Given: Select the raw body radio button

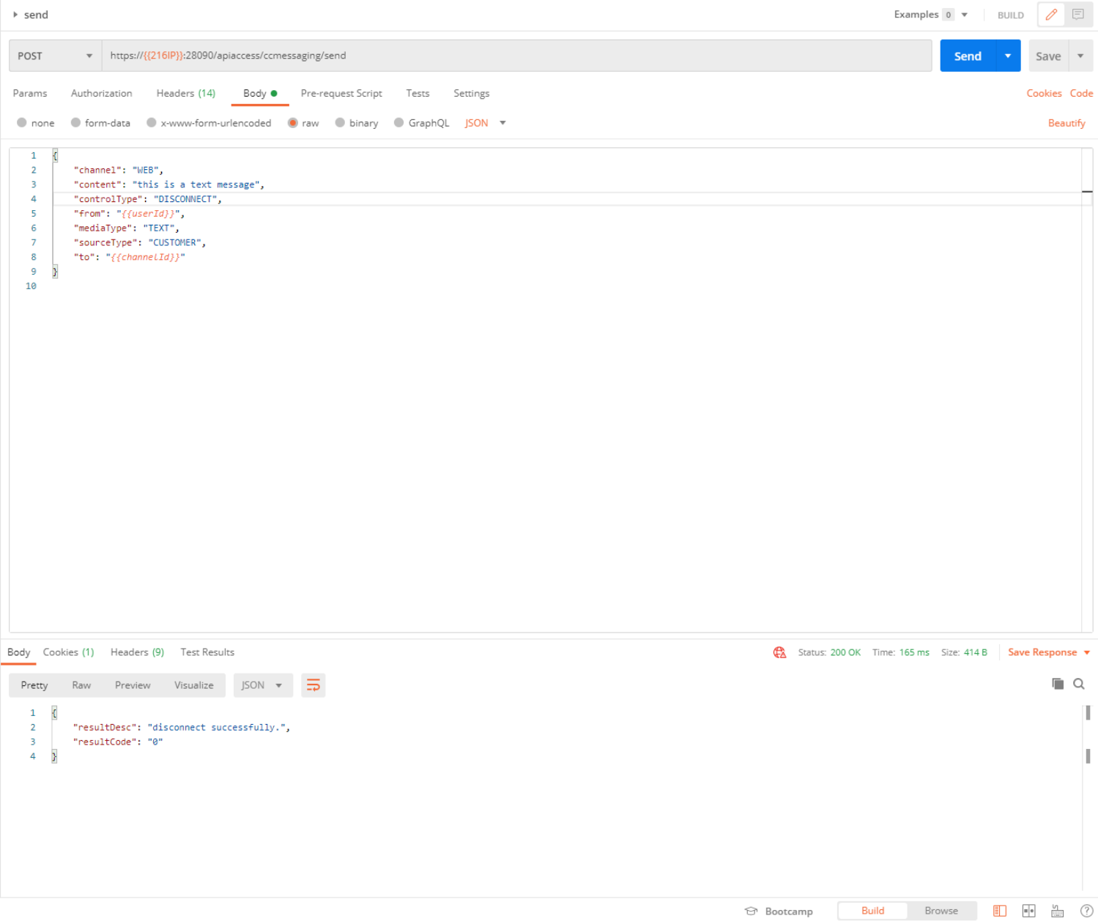Looking at the screenshot, I should (x=293, y=123).
